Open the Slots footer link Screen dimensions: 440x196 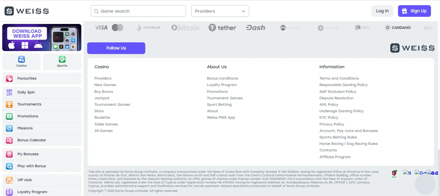coord(99,111)
